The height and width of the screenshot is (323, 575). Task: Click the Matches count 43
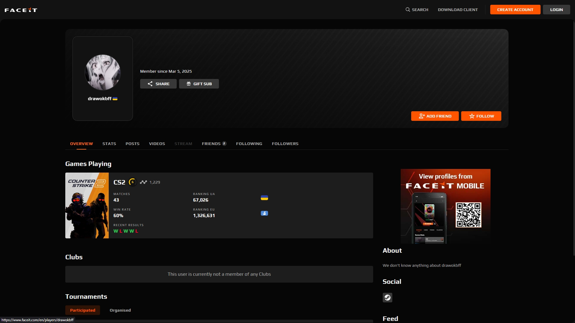(x=116, y=200)
